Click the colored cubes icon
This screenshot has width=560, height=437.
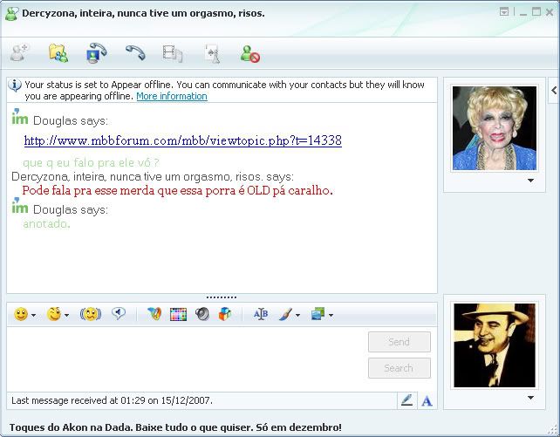(225, 314)
